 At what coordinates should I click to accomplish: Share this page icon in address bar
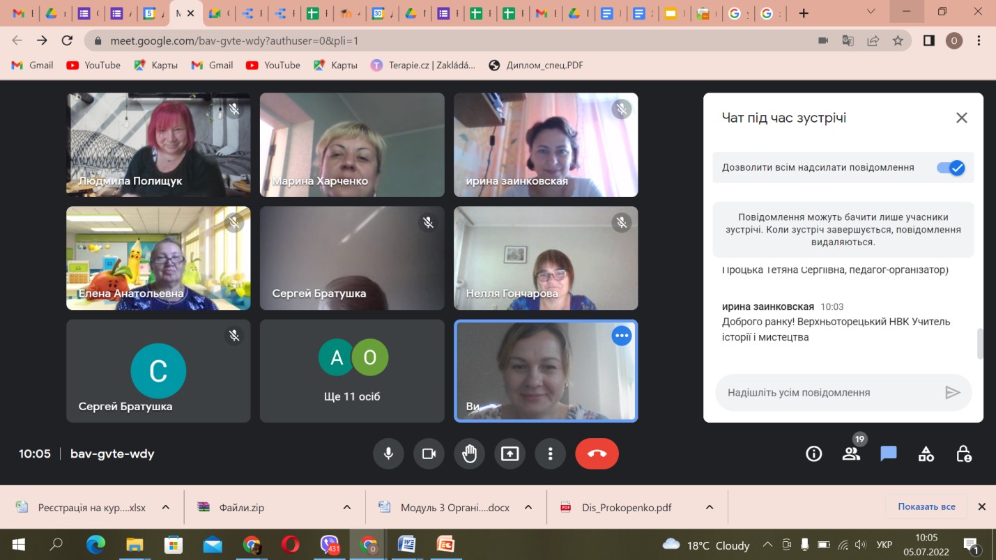point(873,40)
